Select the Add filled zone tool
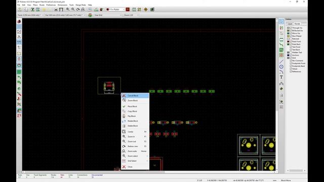324x182 pixels. [x=281, y=50]
